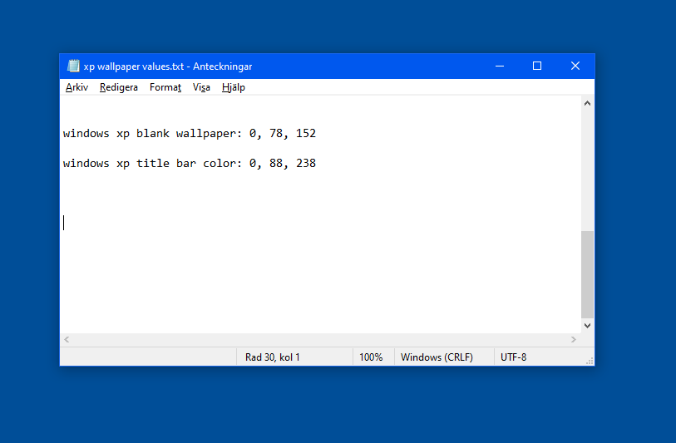Viewport: 676px width, 443px height.
Task: Click the 'Rad 30, kol 1' status entry
Action: pyautogui.click(x=273, y=357)
